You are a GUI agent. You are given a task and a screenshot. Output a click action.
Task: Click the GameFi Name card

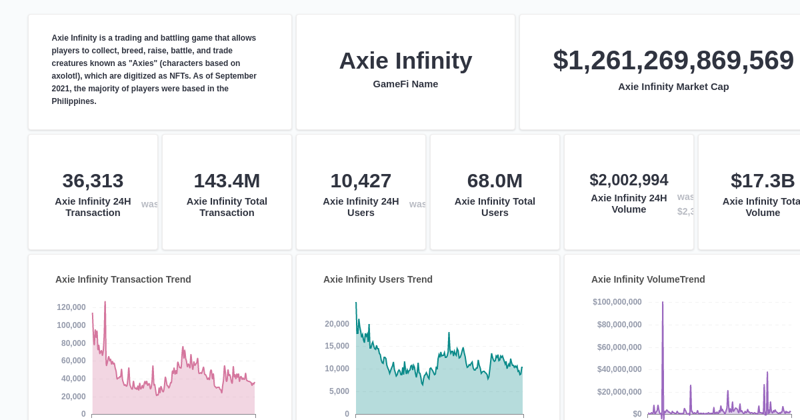[x=405, y=71]
